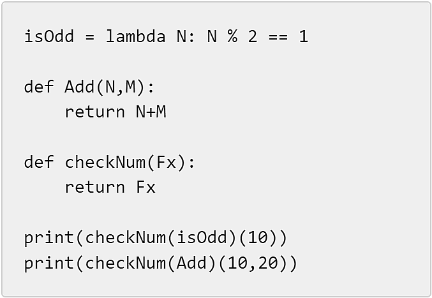Click the def keyword before Add

tap(39, 87)
